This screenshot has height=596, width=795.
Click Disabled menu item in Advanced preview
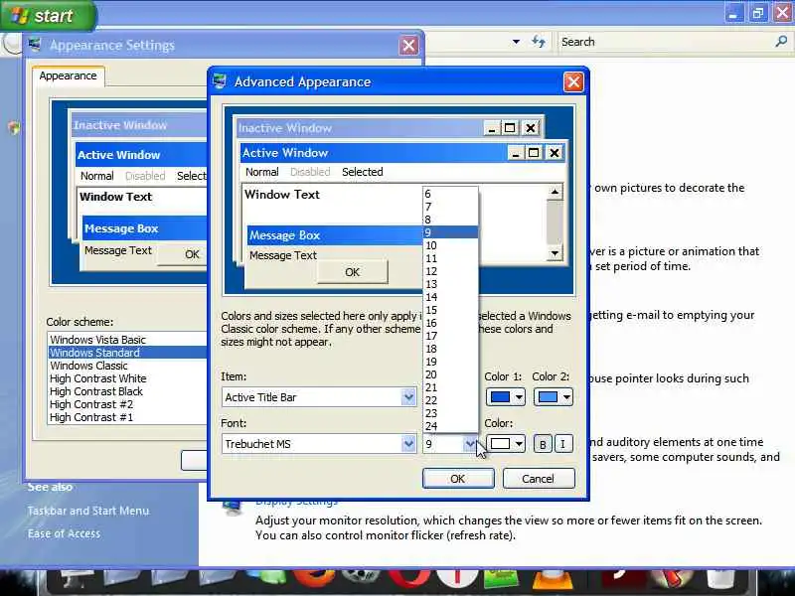pos(310,172)
